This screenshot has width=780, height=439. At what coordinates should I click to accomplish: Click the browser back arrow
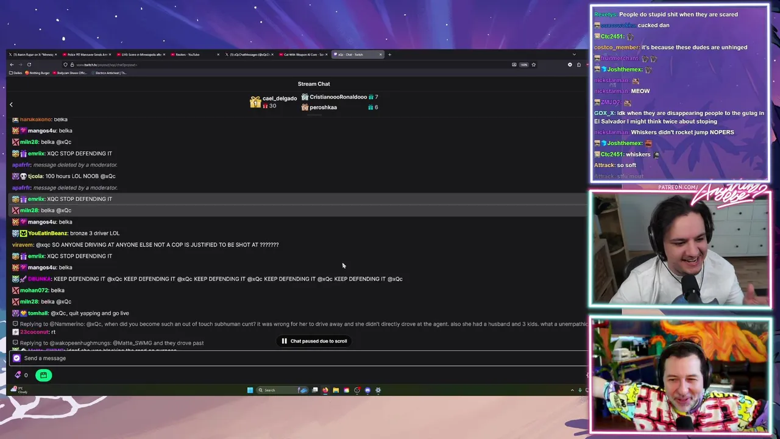(12, 65)
